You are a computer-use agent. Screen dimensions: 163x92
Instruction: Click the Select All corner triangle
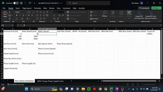(x=2, y=29)
